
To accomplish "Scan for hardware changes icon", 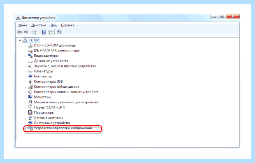I will [59, 32].
